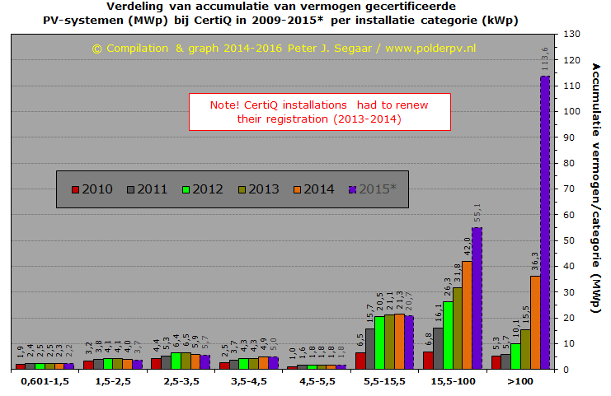Image resolution: width=611 pixels, height=396 pixels.
Task: Select the purple 55,1 bar
Action: [x=477, y=298]
